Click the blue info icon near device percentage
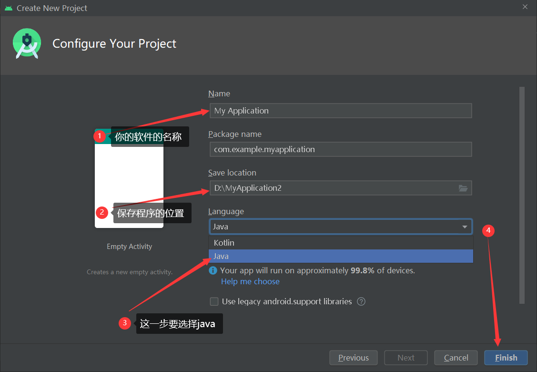 pyautogui.click(x=213, y=270)
